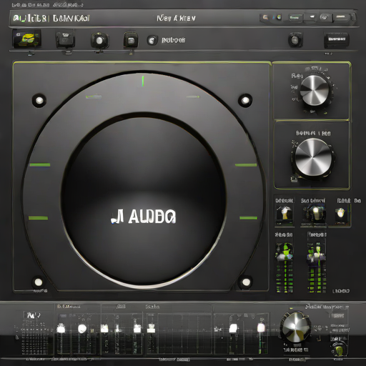This screenshot has width=366, height=366.
Task: Click the bottom-left white dot button on the deck
Action: tap(39, 282)
